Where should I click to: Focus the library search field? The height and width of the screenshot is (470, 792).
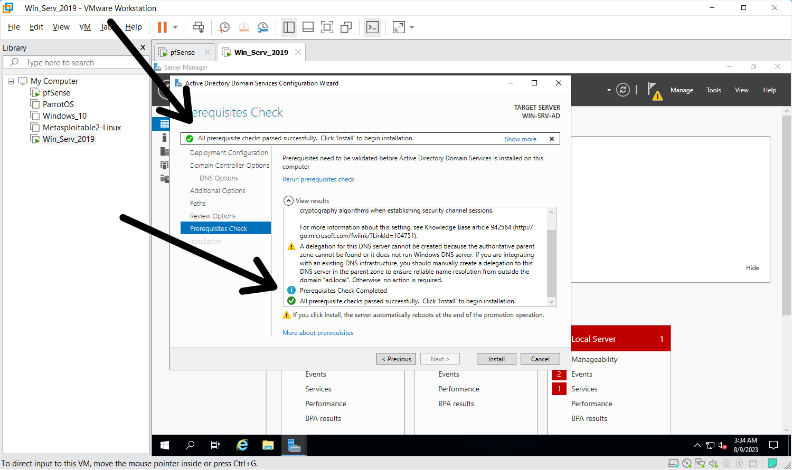pyautogui.click(x=77, y=62)
